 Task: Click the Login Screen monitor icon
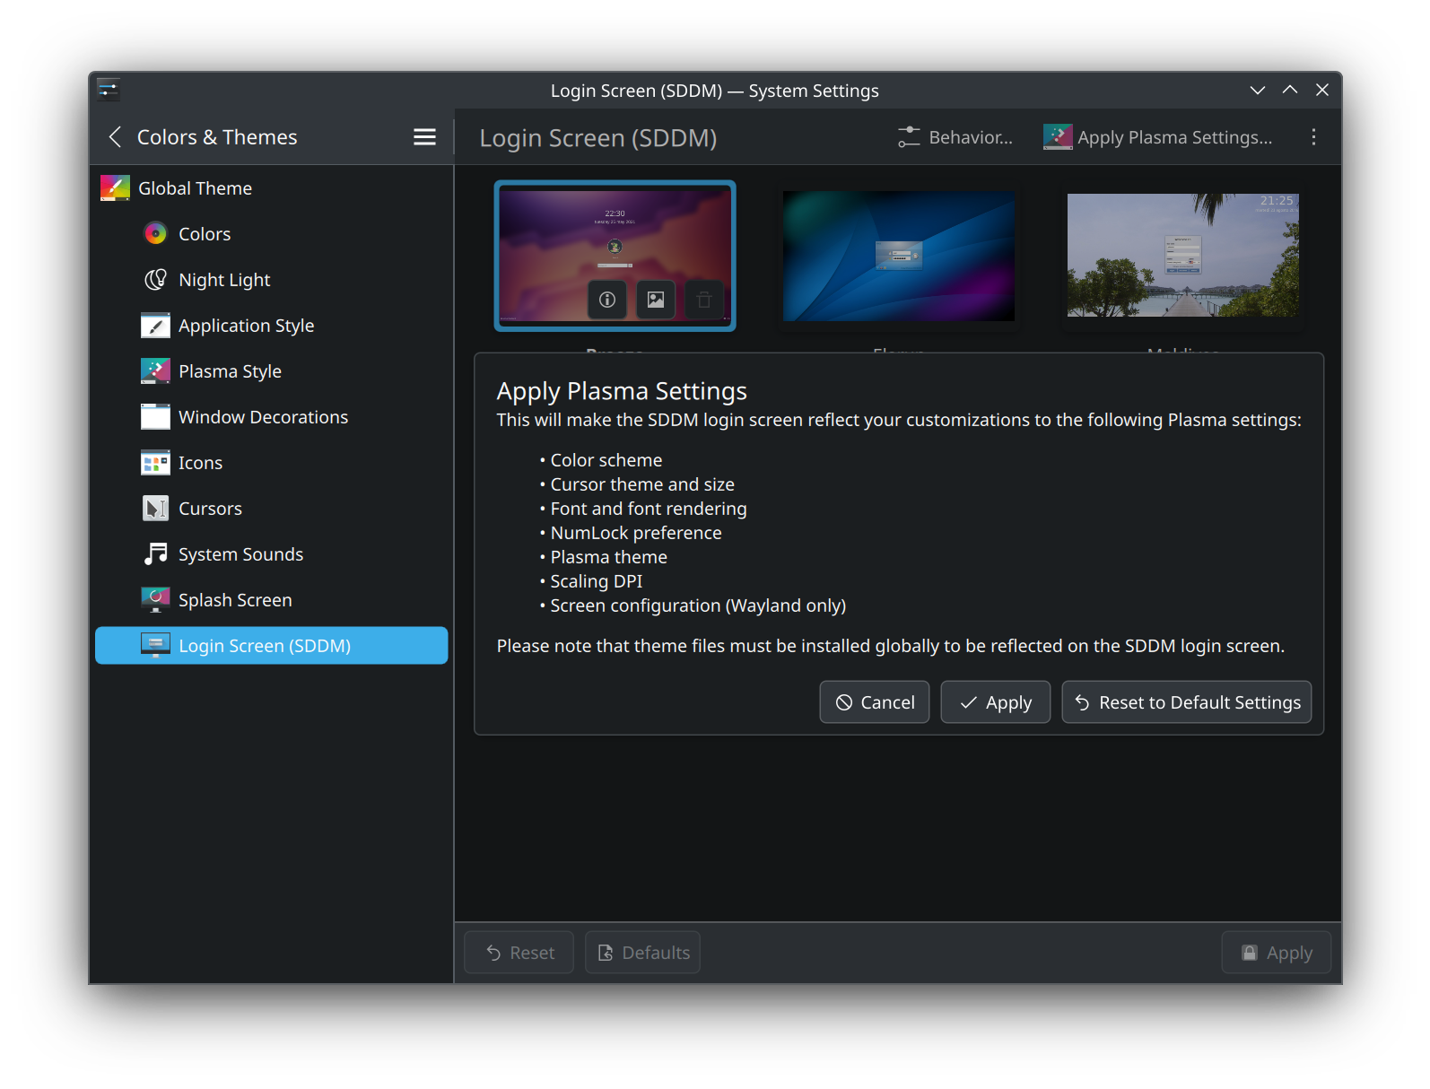(155, 646)
